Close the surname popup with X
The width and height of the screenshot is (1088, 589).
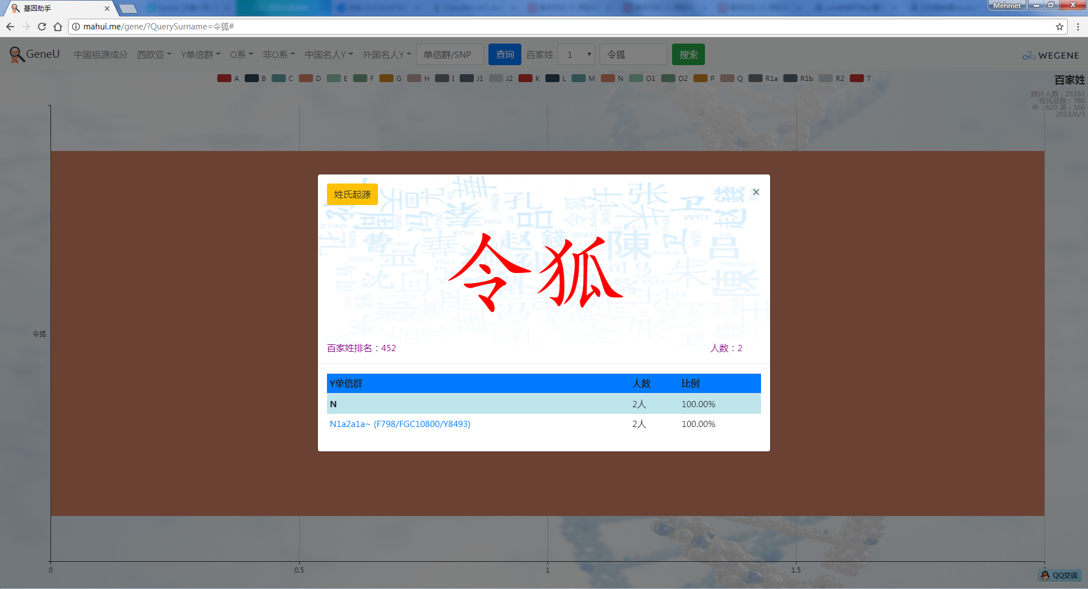click(x=756, y=192)
